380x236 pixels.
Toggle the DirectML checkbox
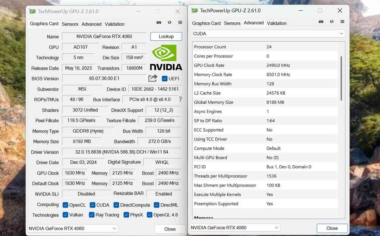156,205
